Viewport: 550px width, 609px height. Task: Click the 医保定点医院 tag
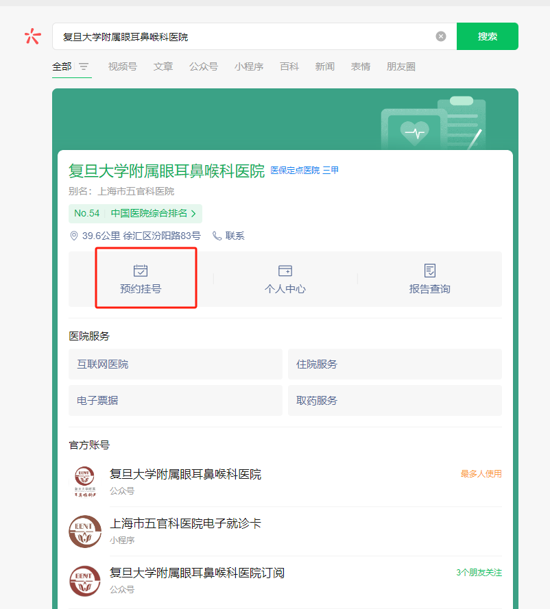pyautogui.click(x=295, y=171)
